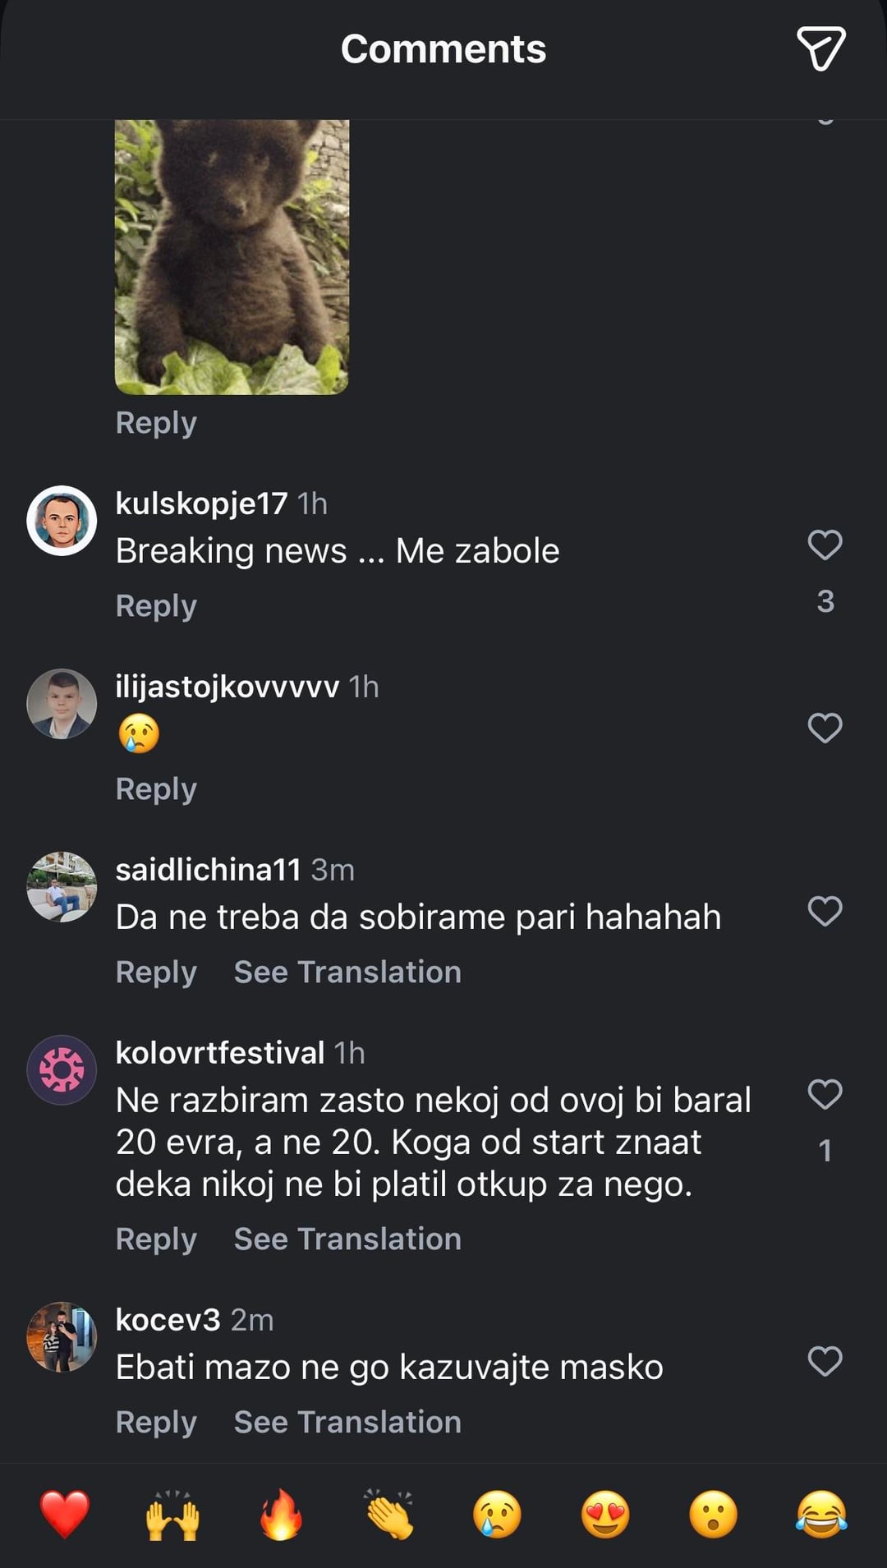
Task: Send the heart-eyes emoji reaction
Action: (x=605, y=1514)
